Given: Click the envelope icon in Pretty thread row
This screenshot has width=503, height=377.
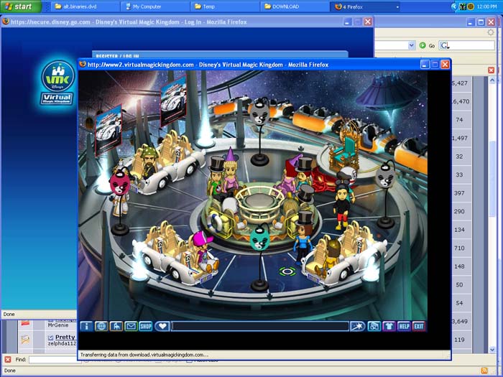Looking at the screenshot, I should pyautogui.click(x=25, y=340).
